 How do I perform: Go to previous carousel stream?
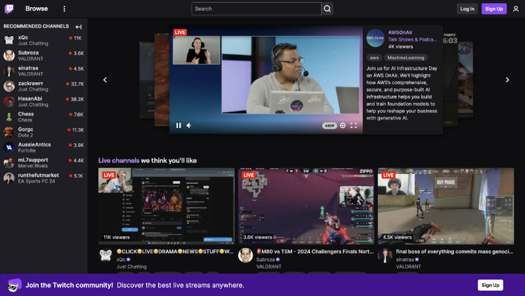(x=105, y=80)
